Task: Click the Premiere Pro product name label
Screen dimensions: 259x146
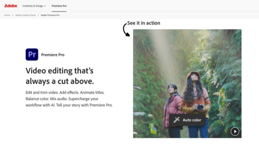Action: [x=53, y=55]
